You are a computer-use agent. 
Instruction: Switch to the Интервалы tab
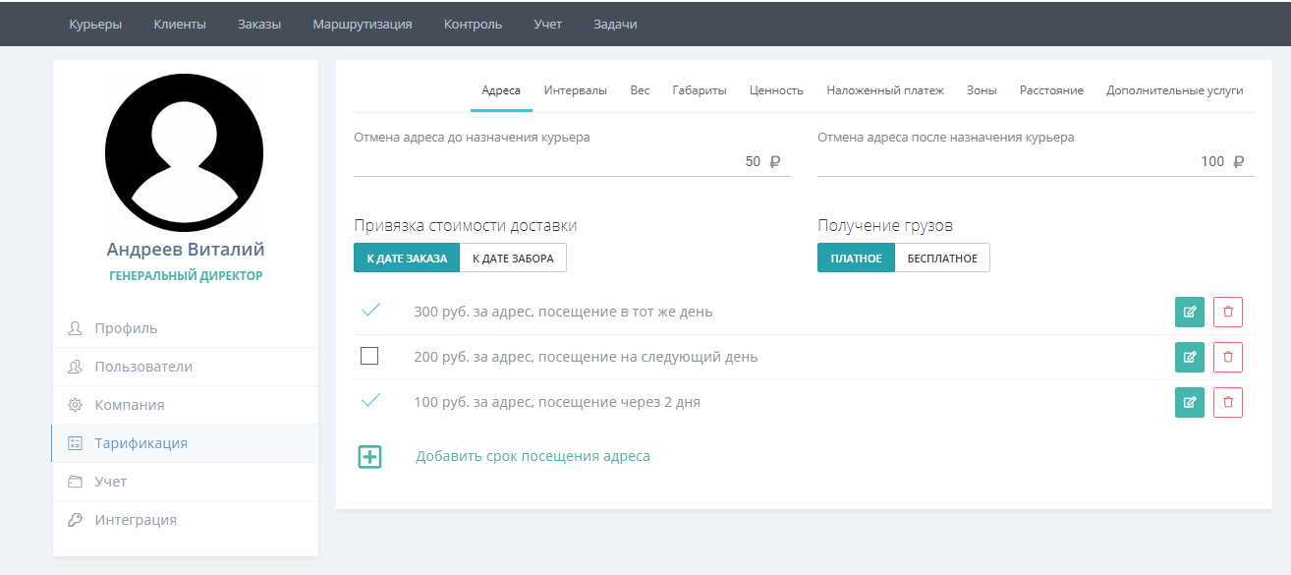576,90
